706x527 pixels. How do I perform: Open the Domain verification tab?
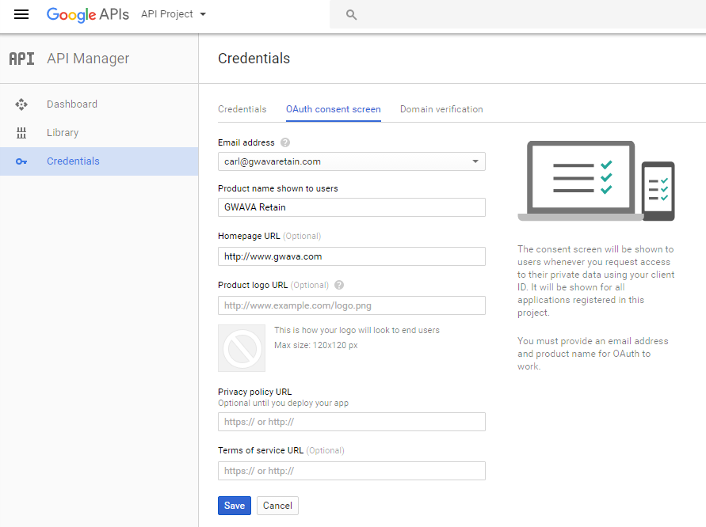point(441,109)
